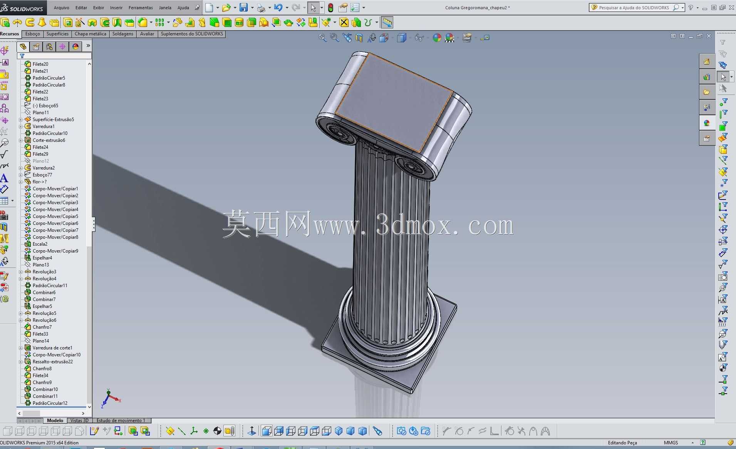Toggle the measure tool in top toolbar
This screenshot has width=736, height=449.
(x=387, y=22)
